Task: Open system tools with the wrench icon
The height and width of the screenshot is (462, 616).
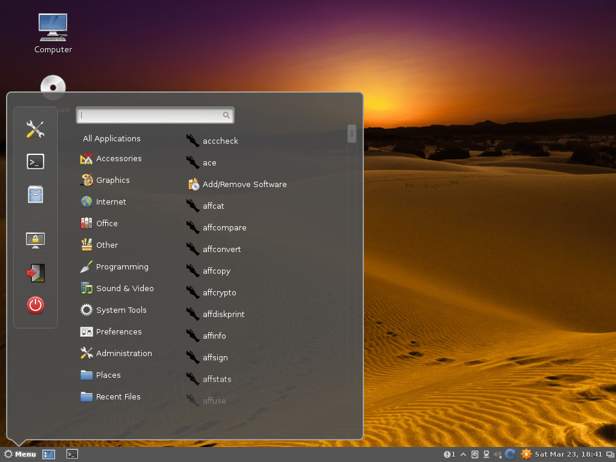Action: 35,129
